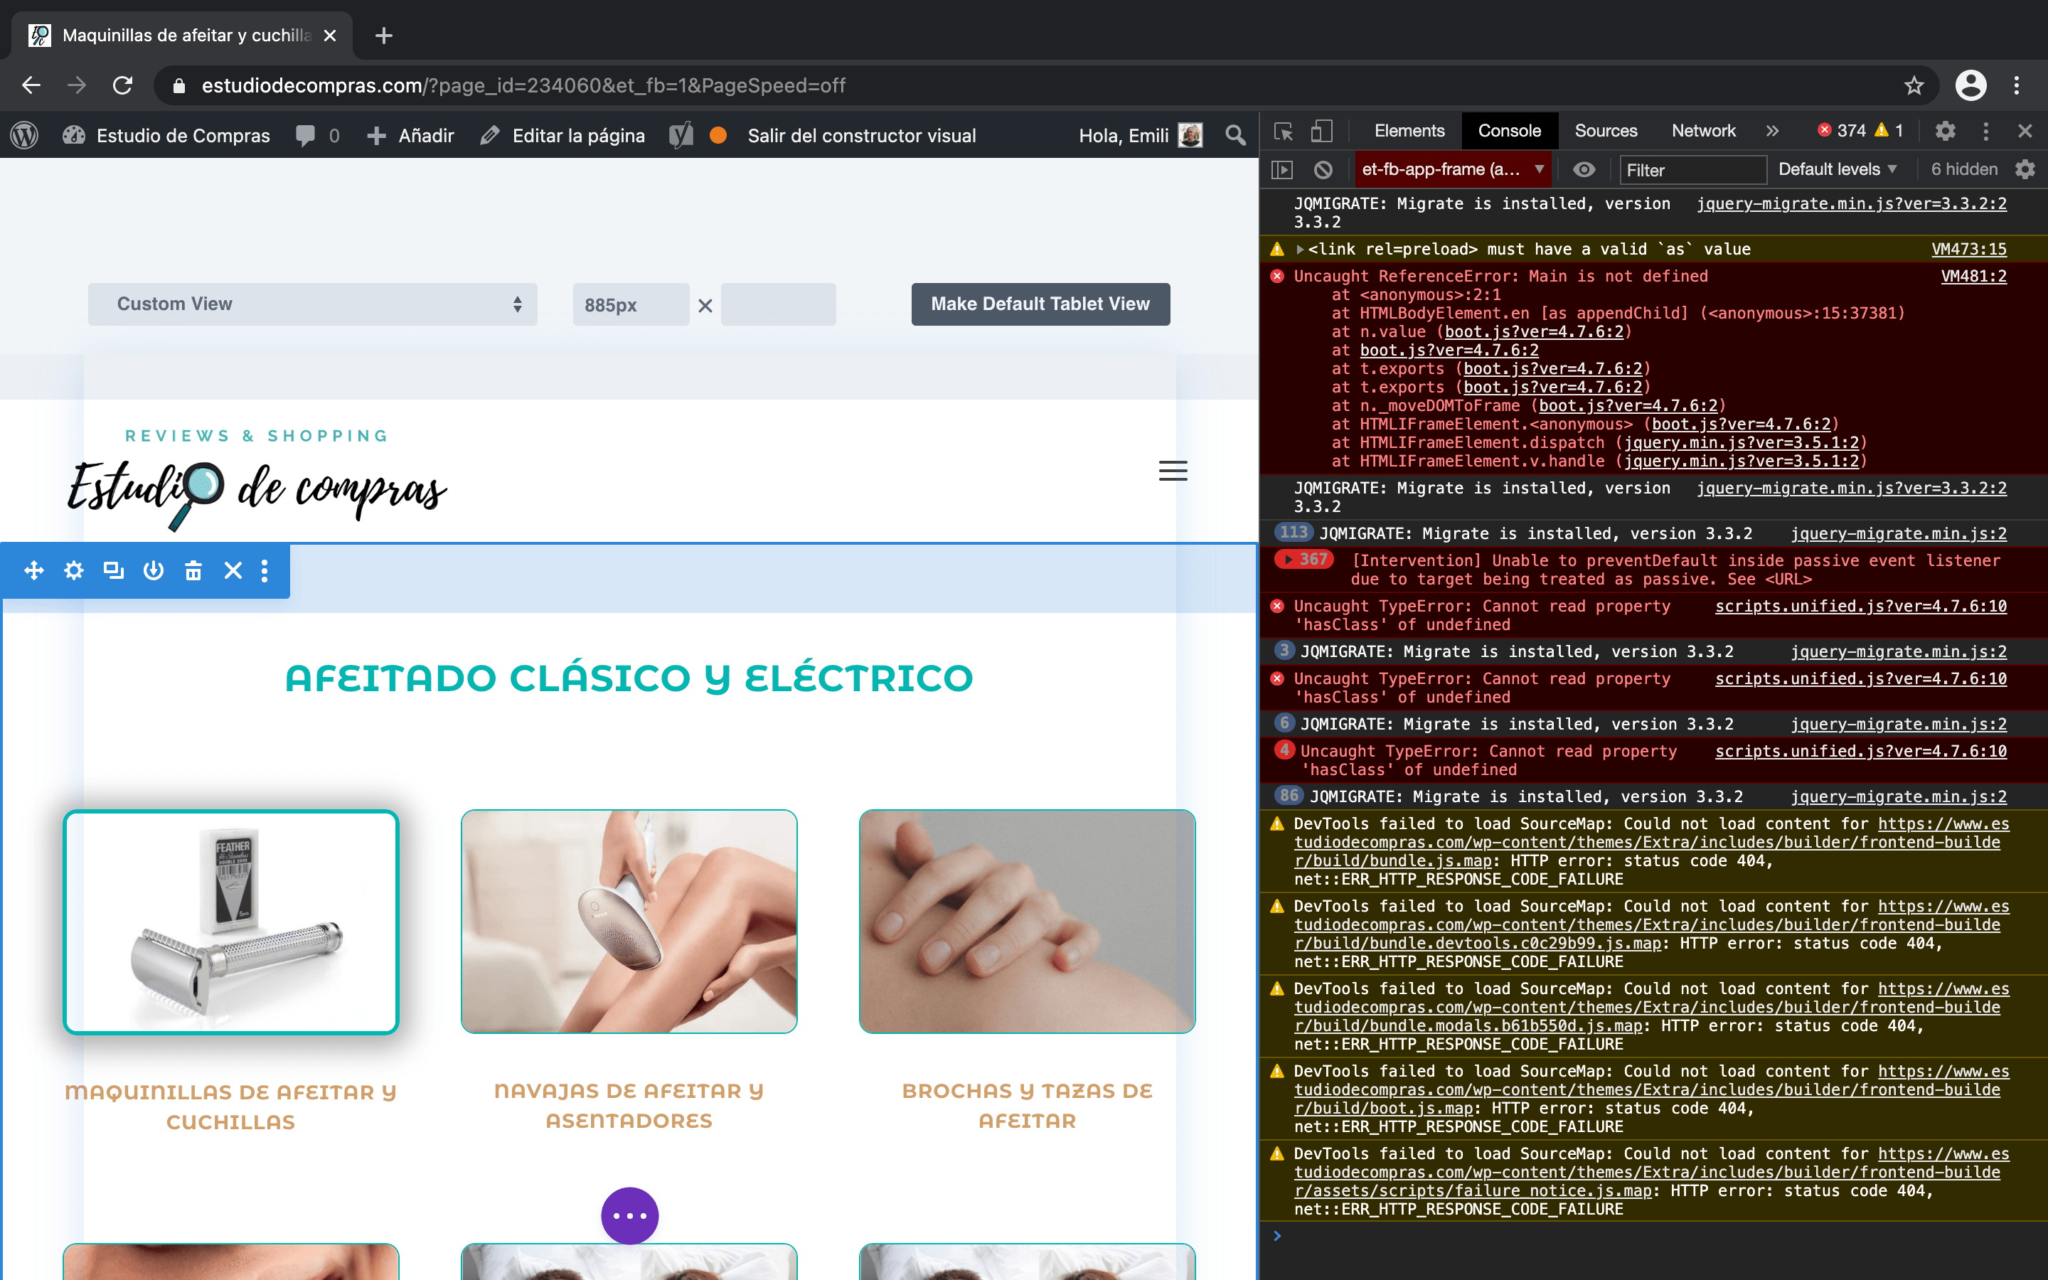Reload the current page
This screenshot has height=1280, width=2048.
[x=123, y=85]
